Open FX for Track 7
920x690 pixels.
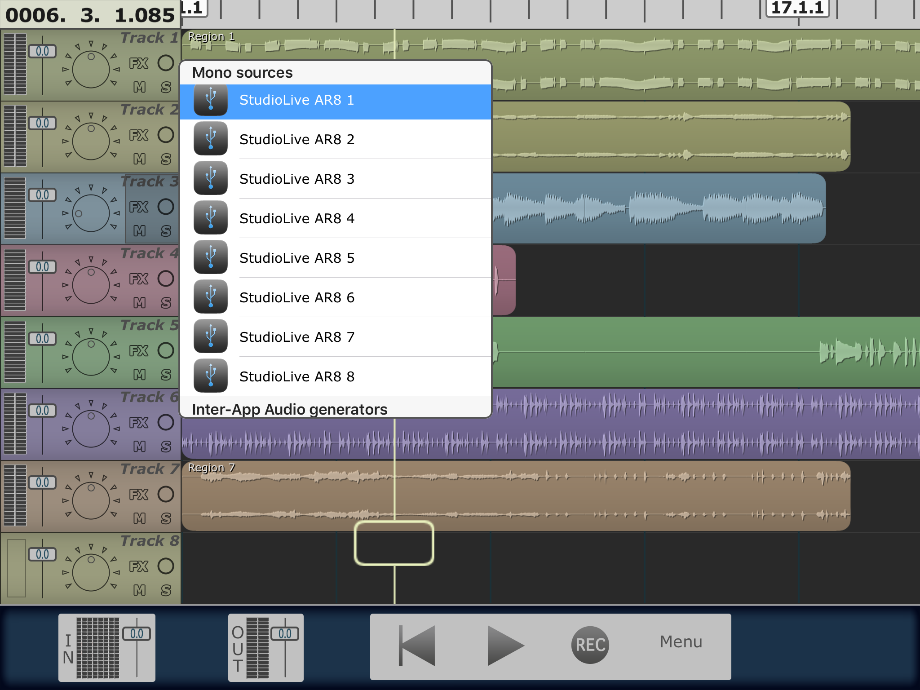[139, 495]
